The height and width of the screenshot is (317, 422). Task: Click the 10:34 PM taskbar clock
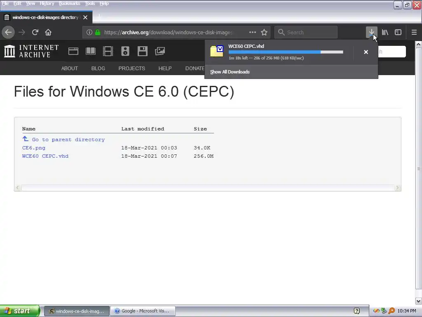point(406,311)
